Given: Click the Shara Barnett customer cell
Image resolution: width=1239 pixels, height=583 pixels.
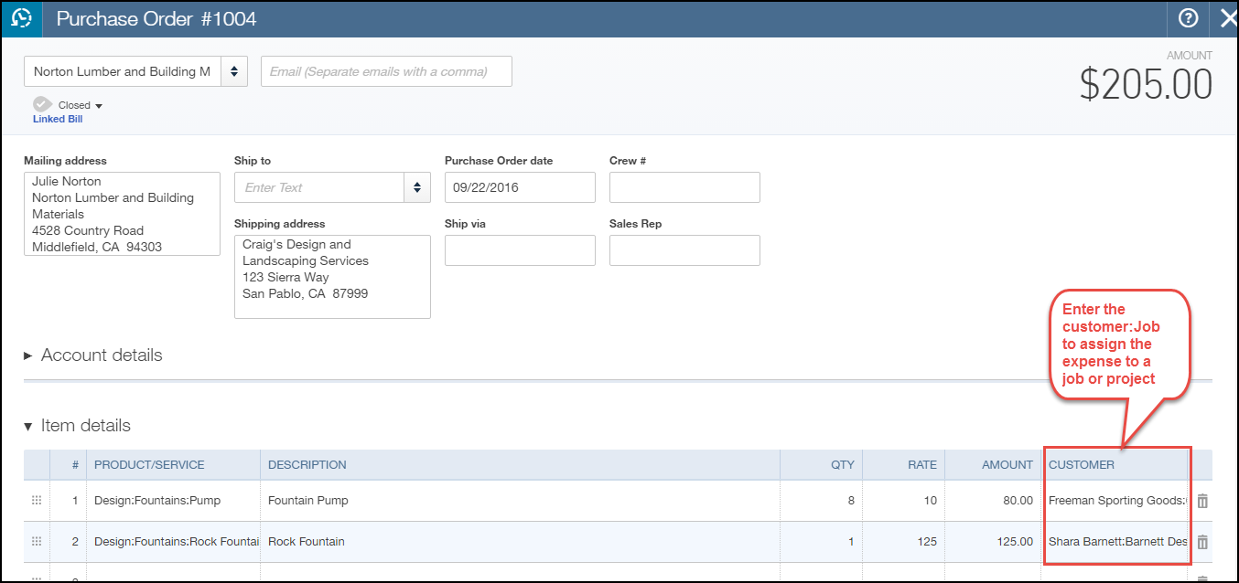Looking at the screenshot, I should click(1115, 542).
